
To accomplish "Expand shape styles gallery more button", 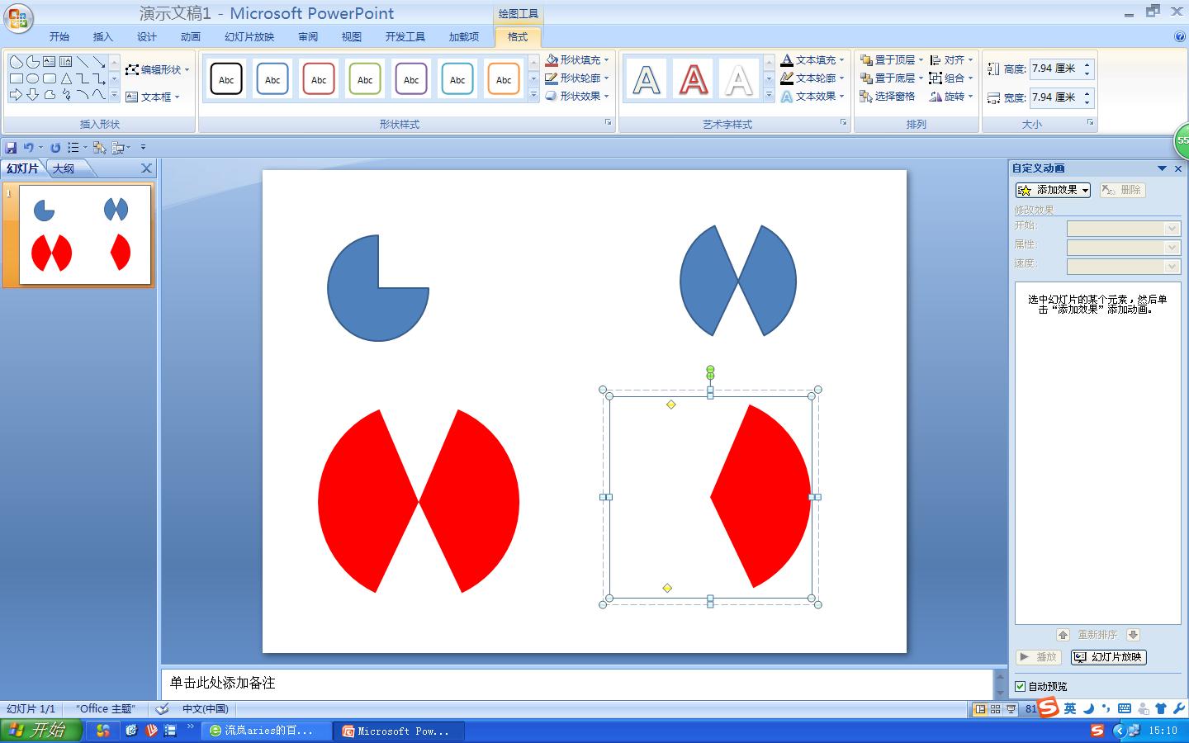I will pos(533,96).
